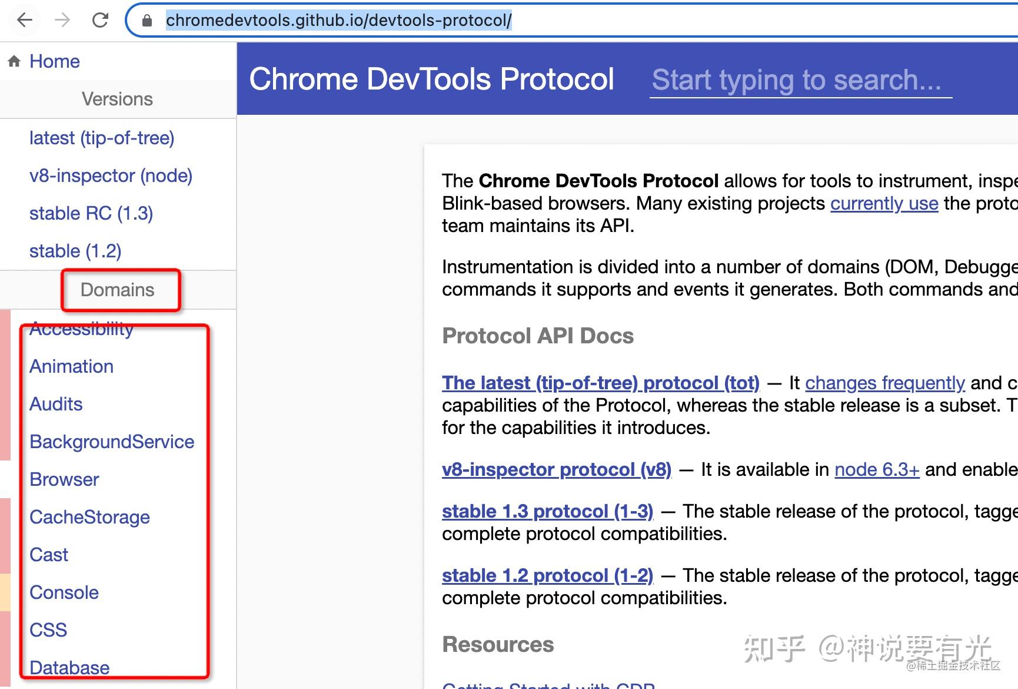
Task: Click the Start typing to search field
Action: click(x=797, y=80)
